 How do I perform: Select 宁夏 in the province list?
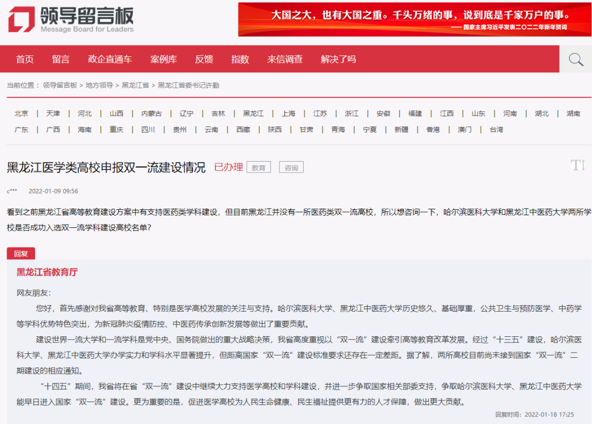click(x=369, y=130)
